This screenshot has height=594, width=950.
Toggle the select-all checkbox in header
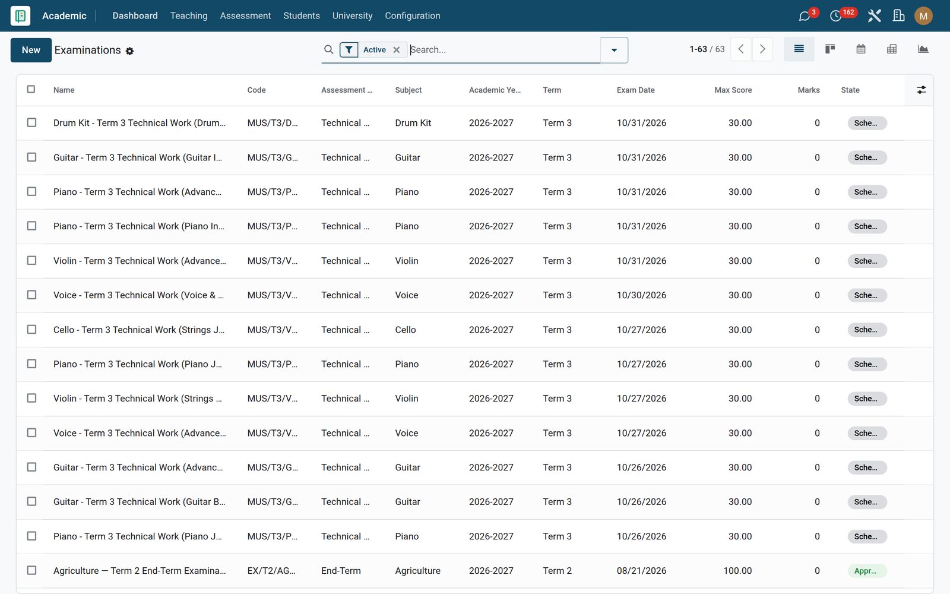point(31,89)
